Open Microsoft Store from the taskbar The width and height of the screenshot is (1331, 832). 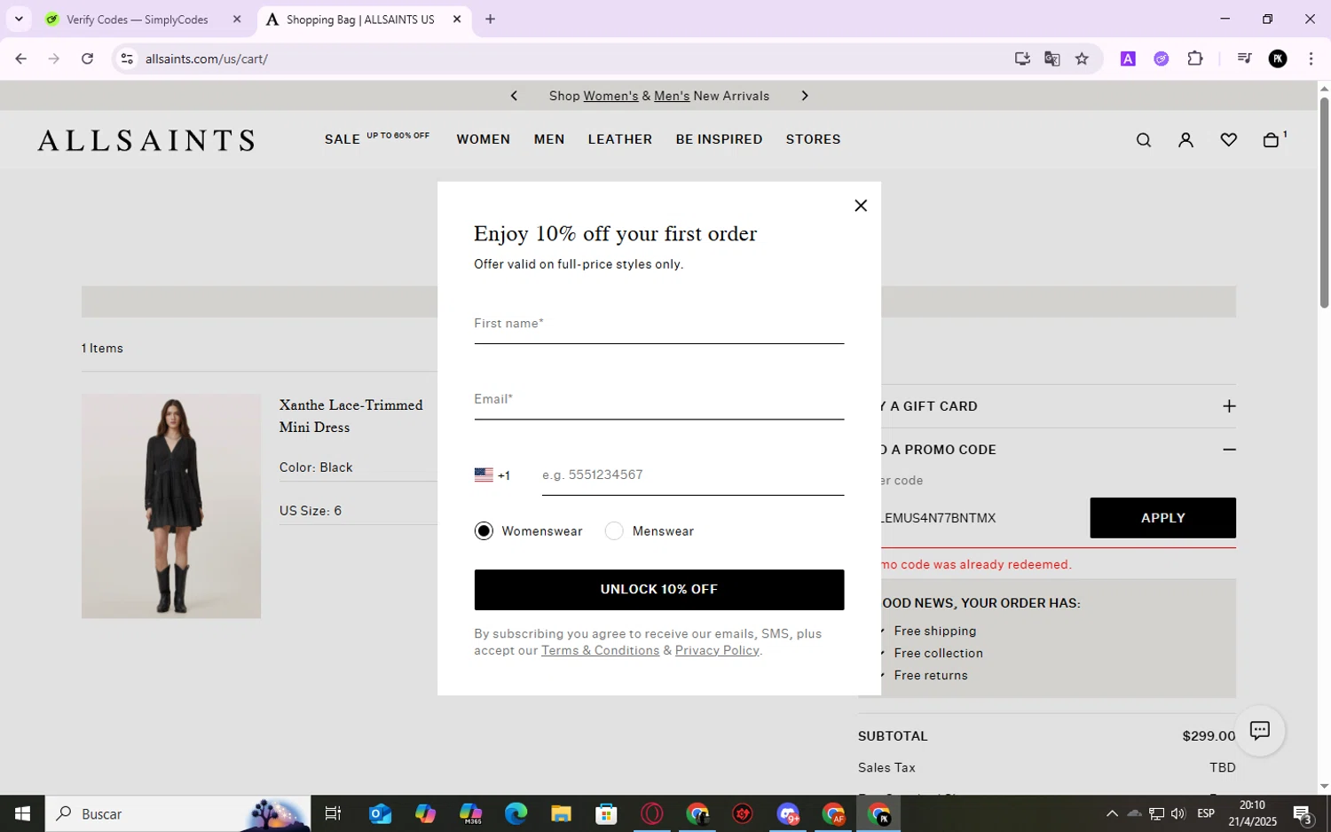[x=606, y=813]
